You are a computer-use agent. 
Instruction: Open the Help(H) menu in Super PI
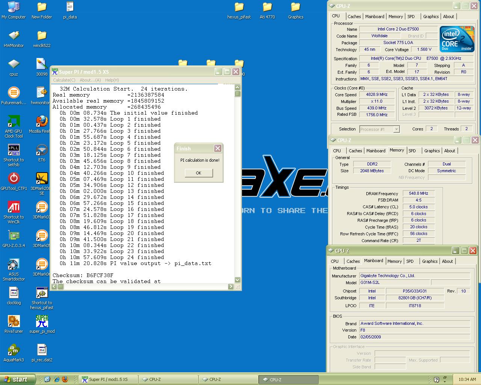coord(112,80)
